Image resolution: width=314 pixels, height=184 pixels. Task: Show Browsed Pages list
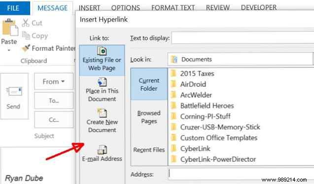click(149, 117)
